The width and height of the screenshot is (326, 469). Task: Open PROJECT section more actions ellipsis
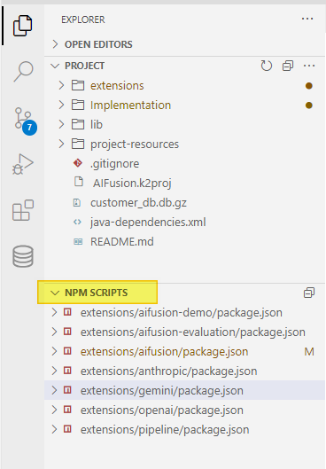(x=309, y=66)
